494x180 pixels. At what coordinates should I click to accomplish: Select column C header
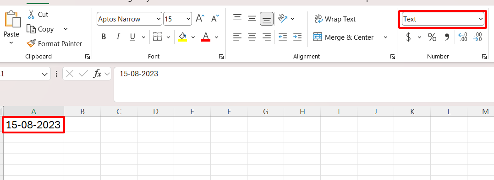(x=119, y=111)
